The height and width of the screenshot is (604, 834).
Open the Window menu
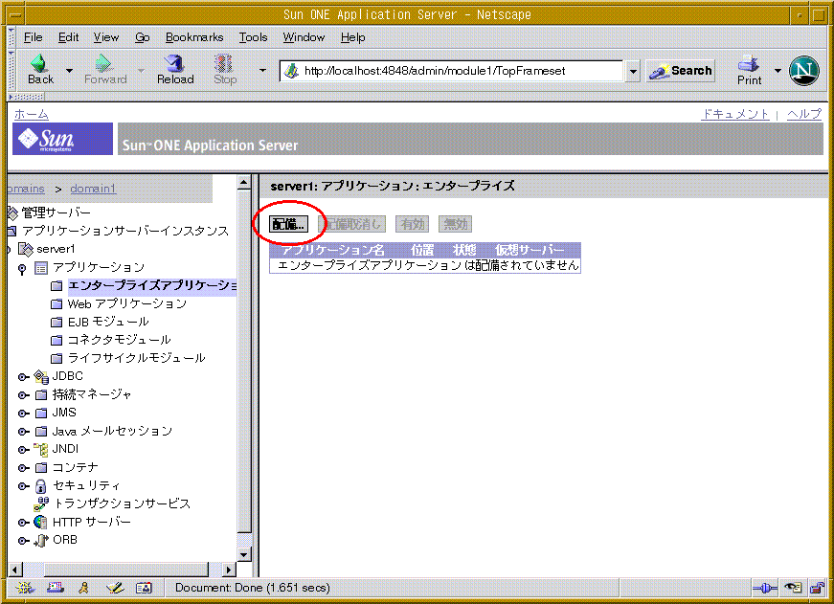(304, 37)
